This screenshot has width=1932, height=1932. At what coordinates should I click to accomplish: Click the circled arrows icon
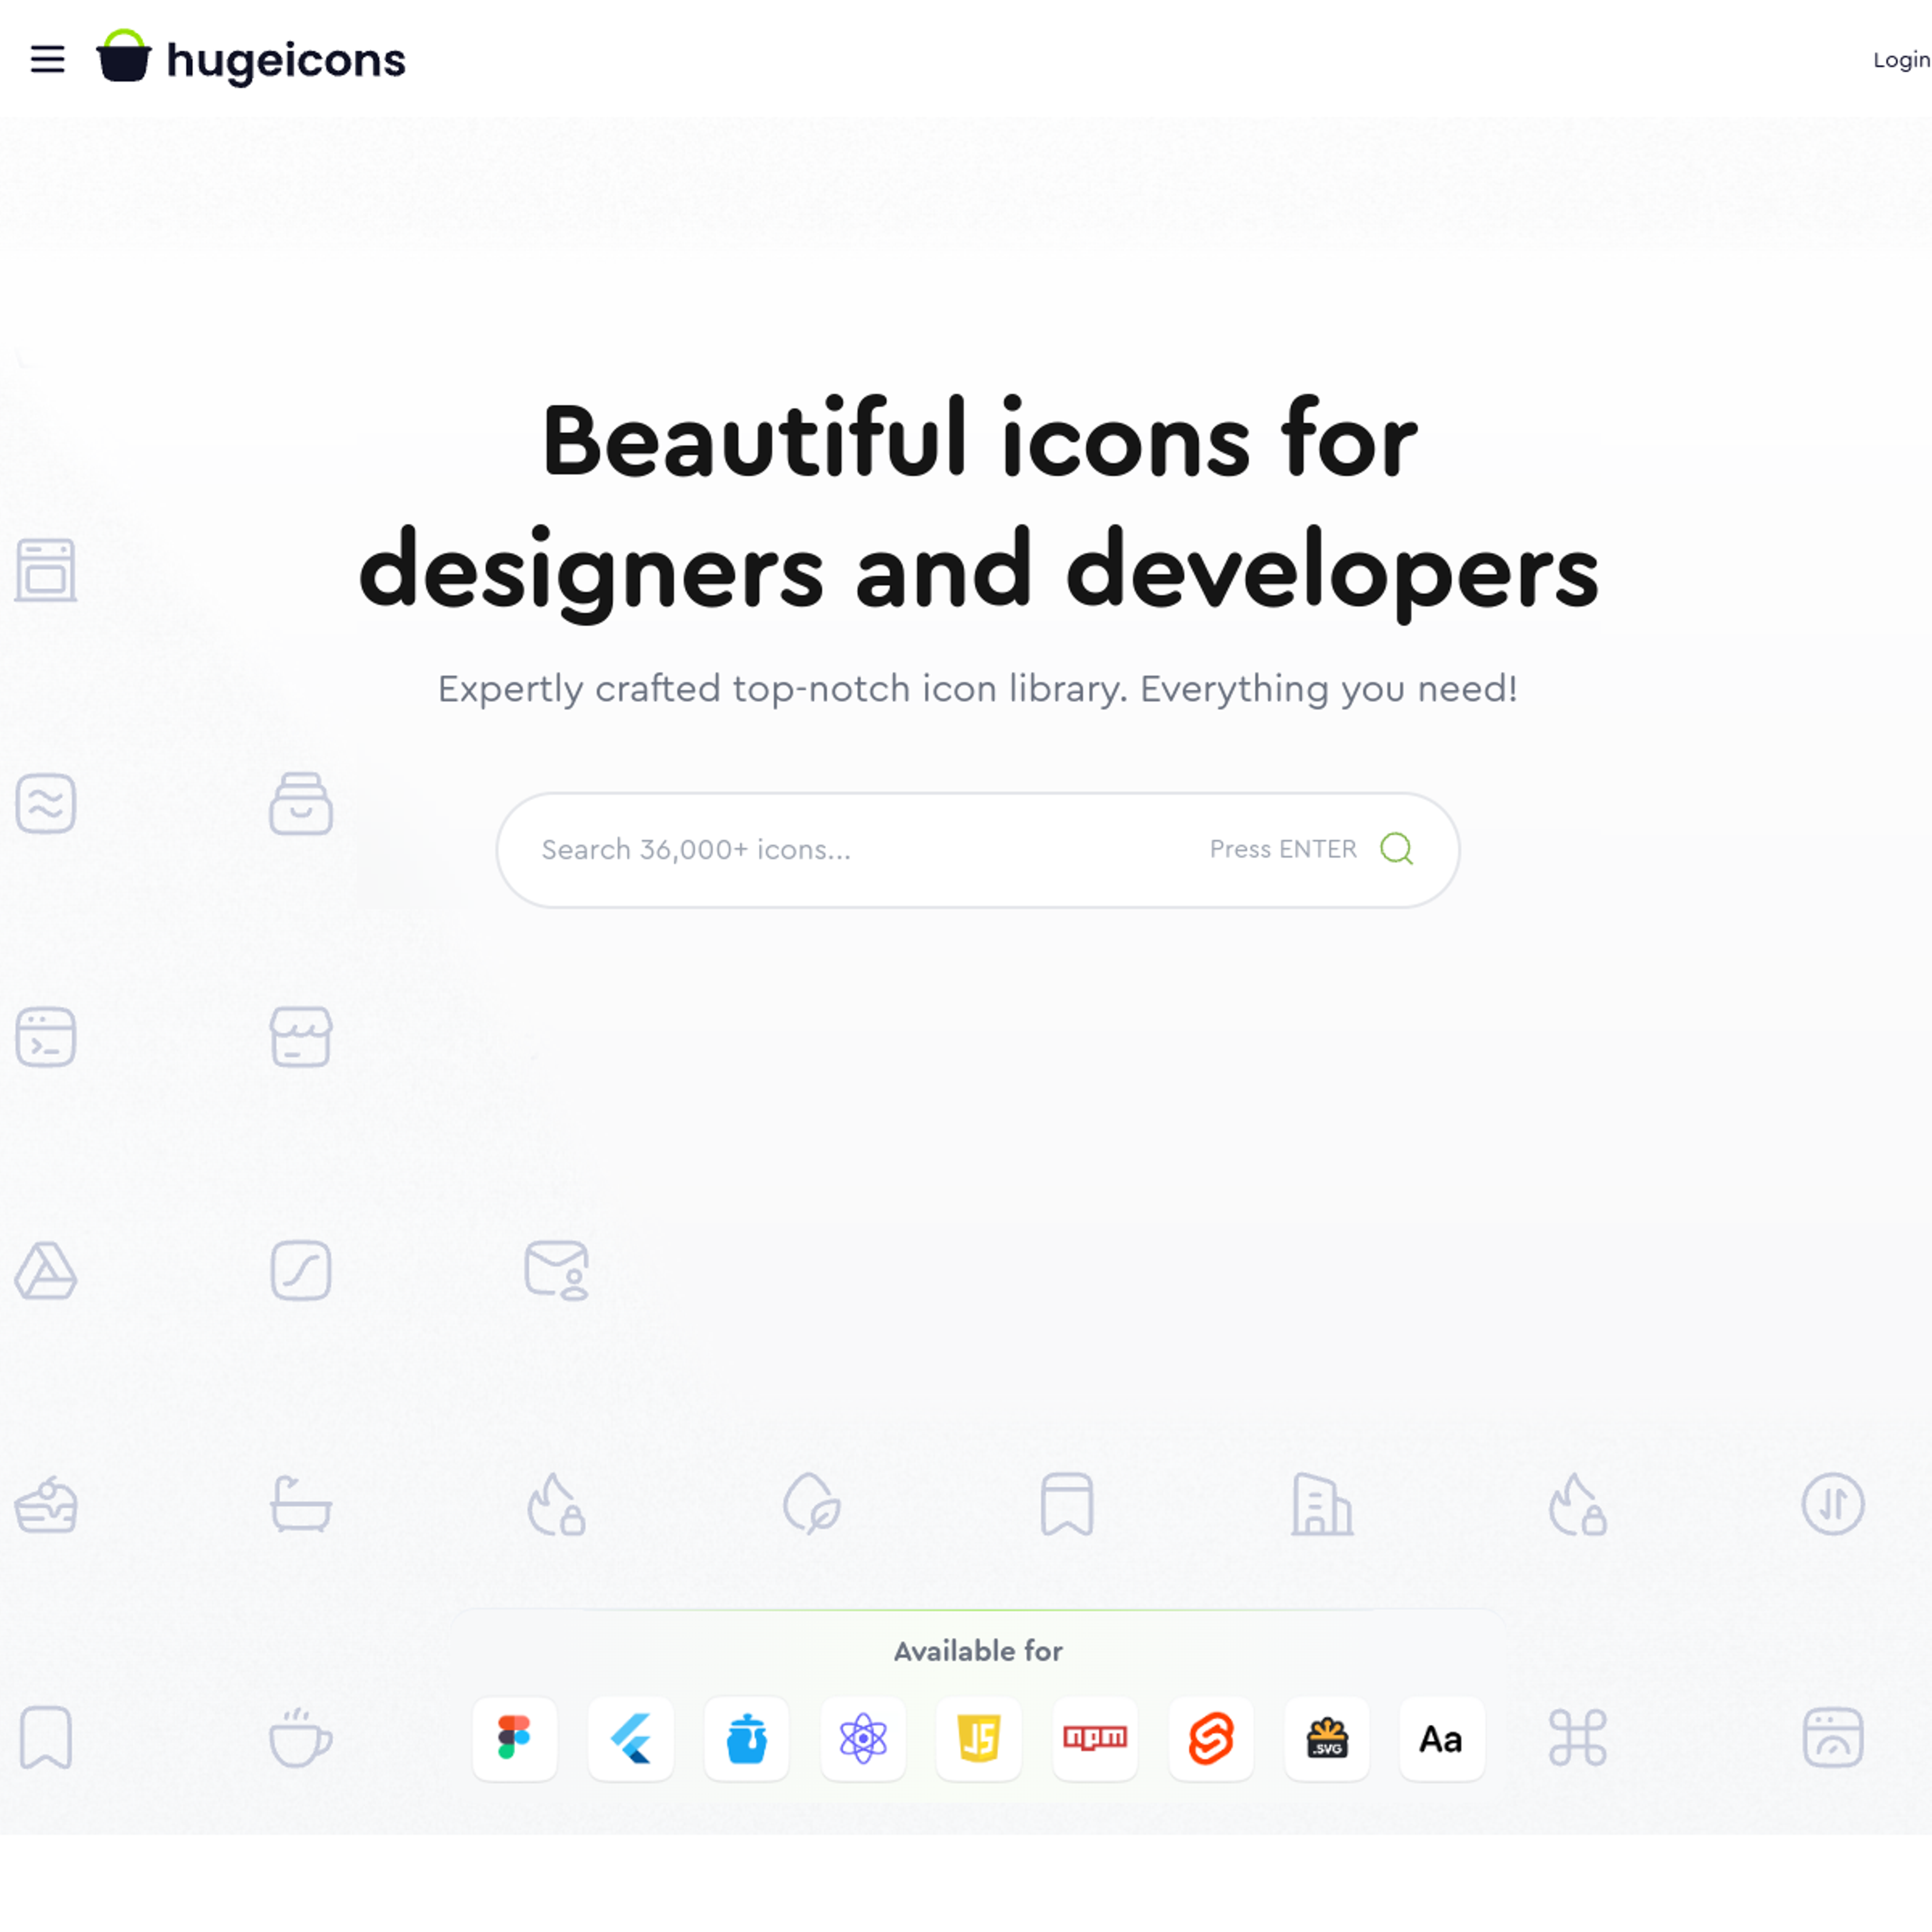pyautogui.click(x=1833, y=1504)
